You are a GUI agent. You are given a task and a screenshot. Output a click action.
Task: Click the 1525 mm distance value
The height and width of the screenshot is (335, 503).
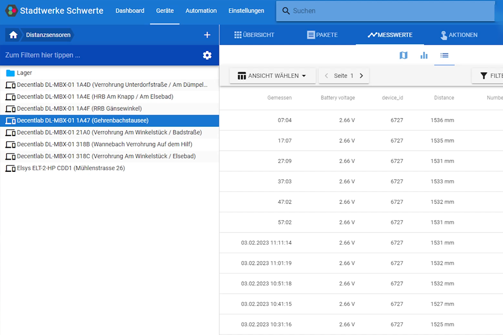(x=442, y=324)
